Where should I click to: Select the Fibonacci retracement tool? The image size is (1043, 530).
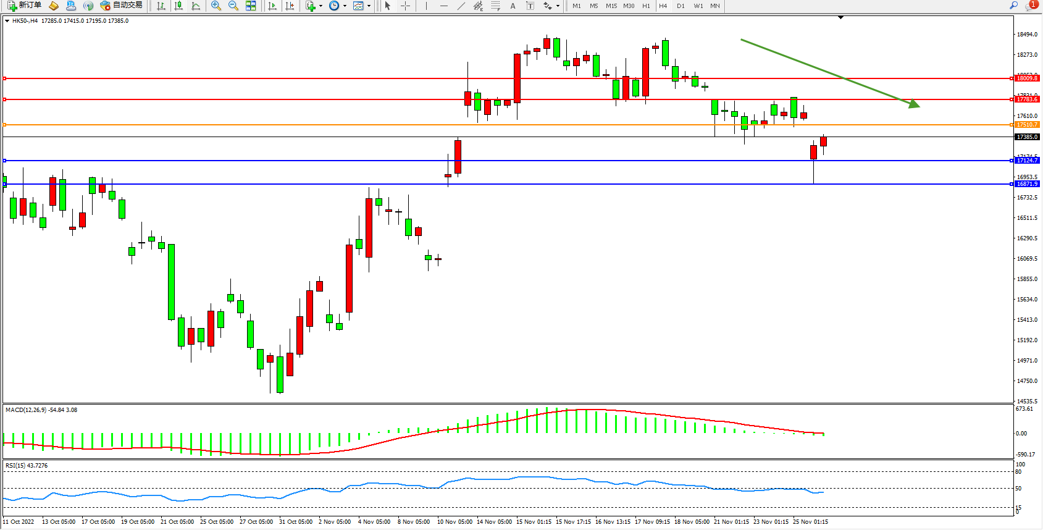(x=495, y=6)
